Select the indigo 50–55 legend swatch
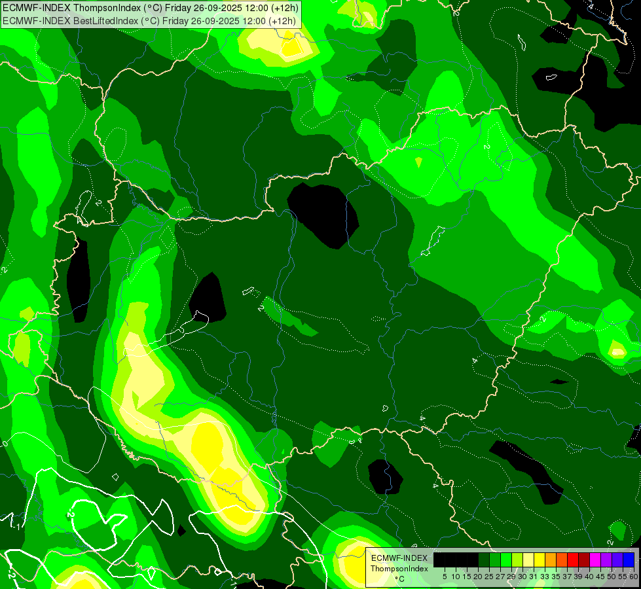Image resolution: width=641 pixels, height=589 pixels. point(617,560)
